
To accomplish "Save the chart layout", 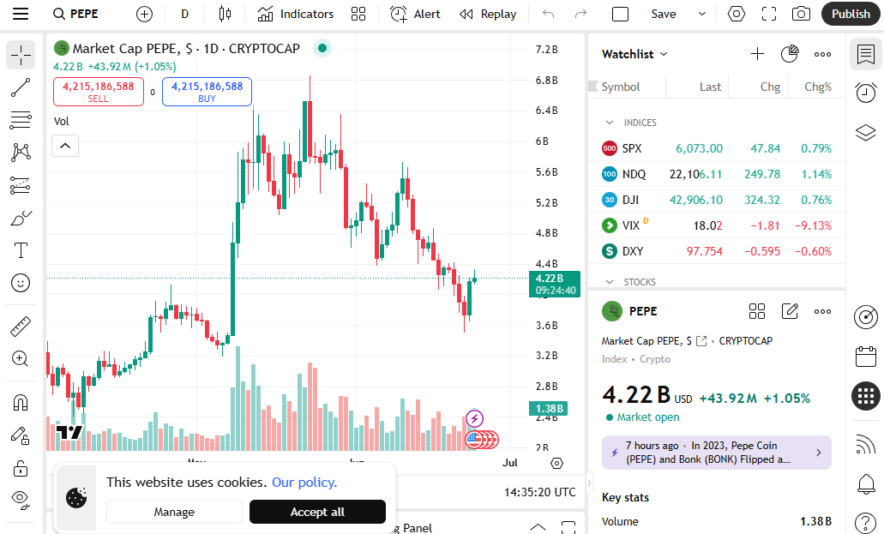I will 663,14.
